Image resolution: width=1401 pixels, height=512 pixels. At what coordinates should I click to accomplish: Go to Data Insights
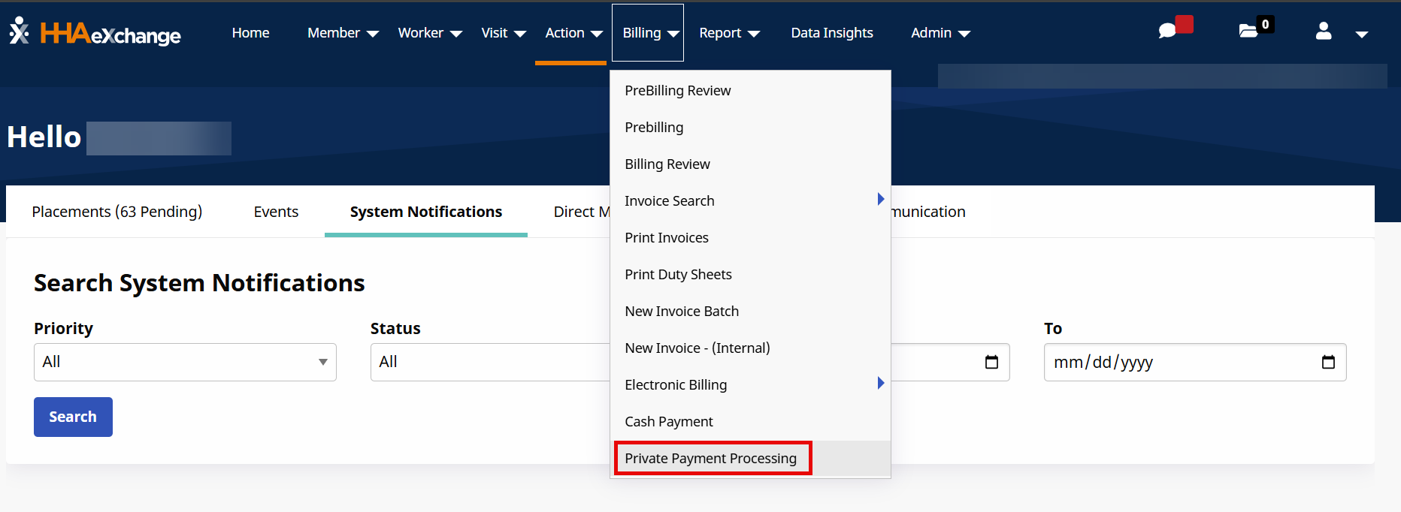point(831,33)
